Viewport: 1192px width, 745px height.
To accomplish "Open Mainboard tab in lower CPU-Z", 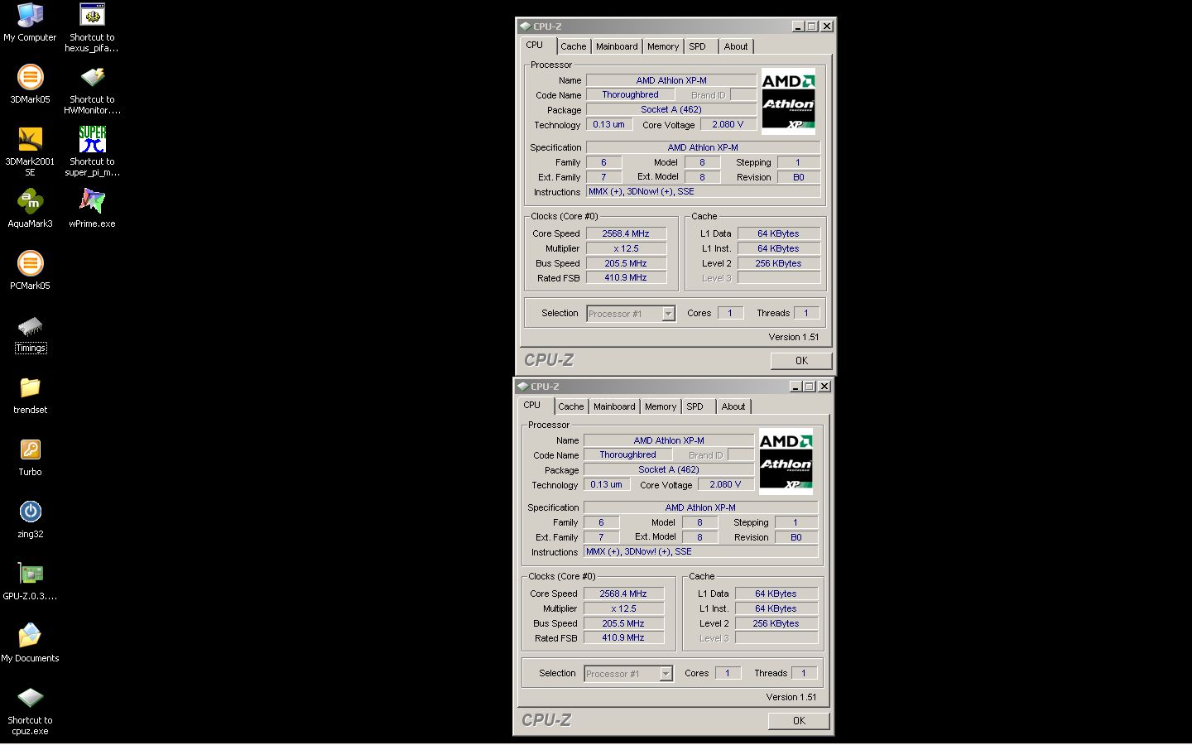I will 614,406.
